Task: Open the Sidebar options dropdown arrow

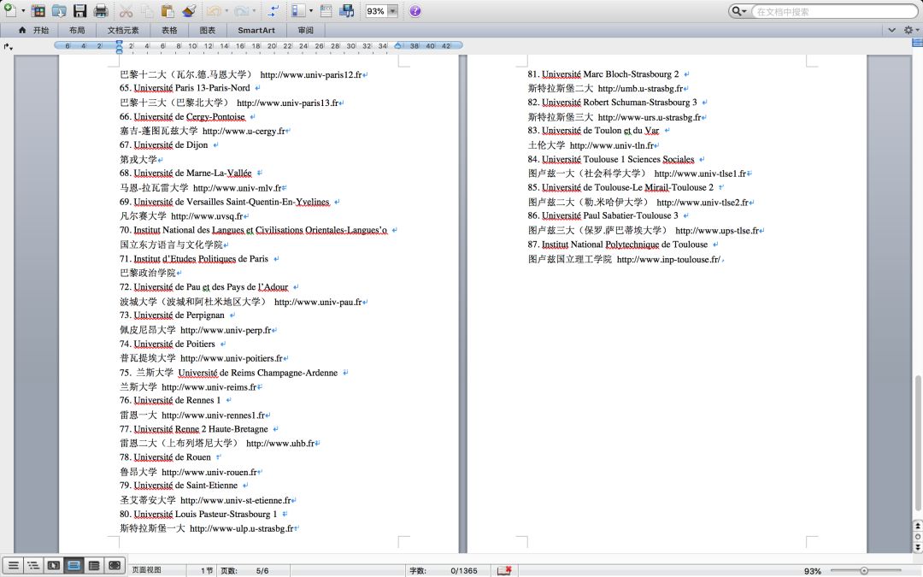Action: (311, 10)
